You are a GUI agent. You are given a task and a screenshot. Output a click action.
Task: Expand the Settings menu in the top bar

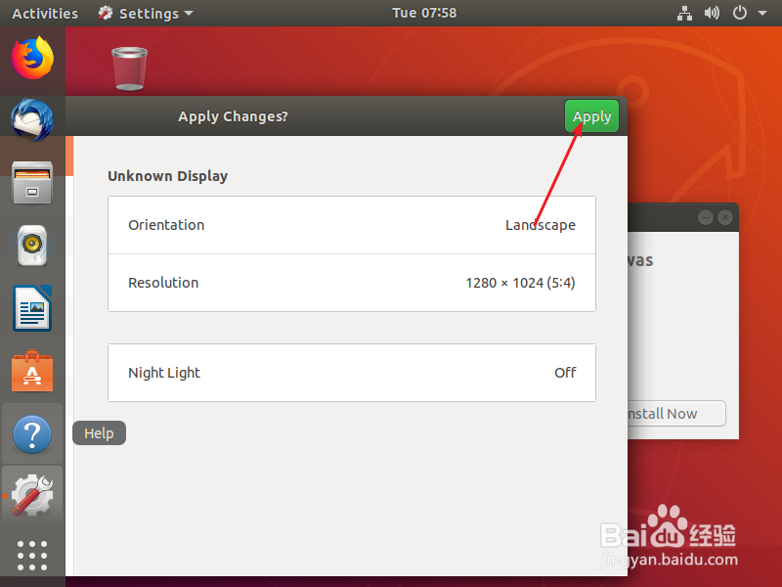click(145, 13)
